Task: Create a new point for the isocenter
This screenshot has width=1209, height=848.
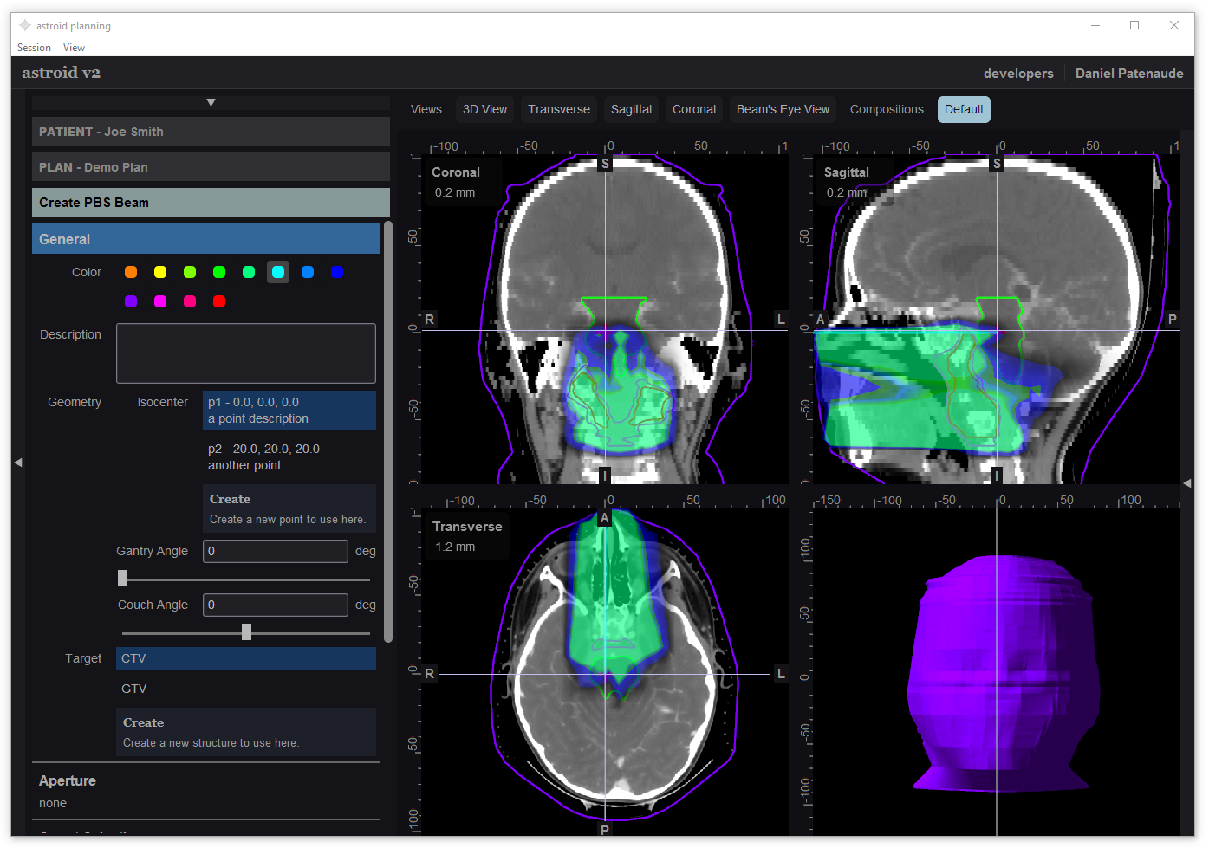Action: coord(289,509)
